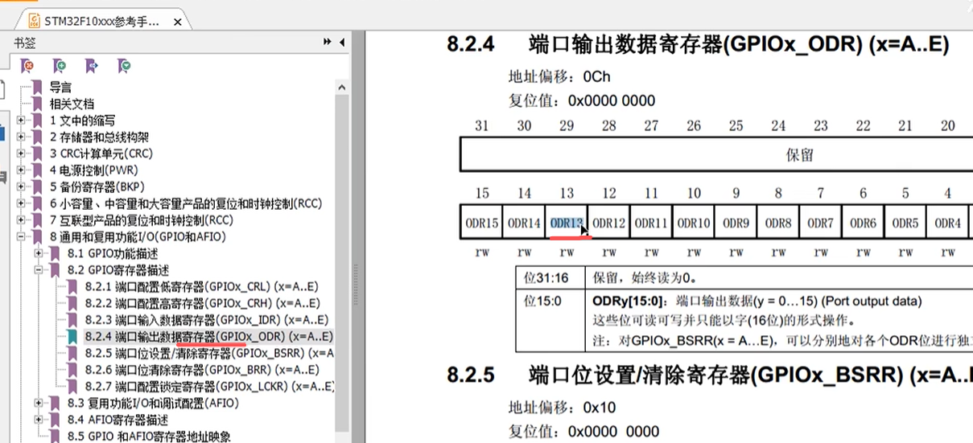The height and width of the screenshot is (443, 973).
Task: Click the bookmarks scrollbar up arrow
Action: 342,87
